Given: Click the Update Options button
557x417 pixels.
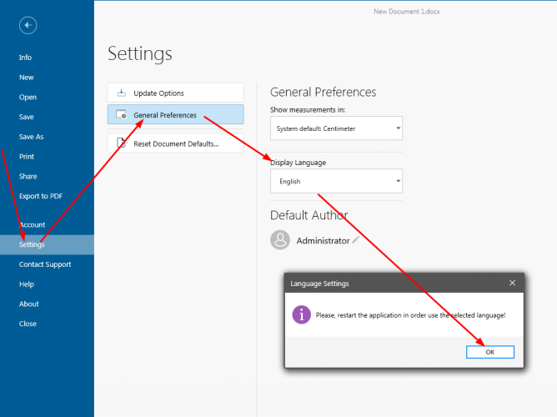Looking at the screenshot, I should point(175,93).
